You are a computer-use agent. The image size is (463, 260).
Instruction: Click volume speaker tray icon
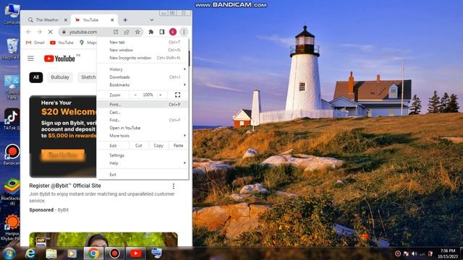[414, 253]
